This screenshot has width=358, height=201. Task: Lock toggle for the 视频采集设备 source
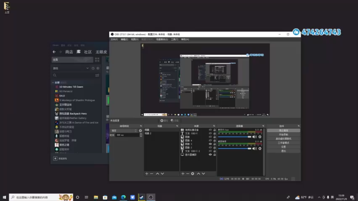(x=215, y=130)
